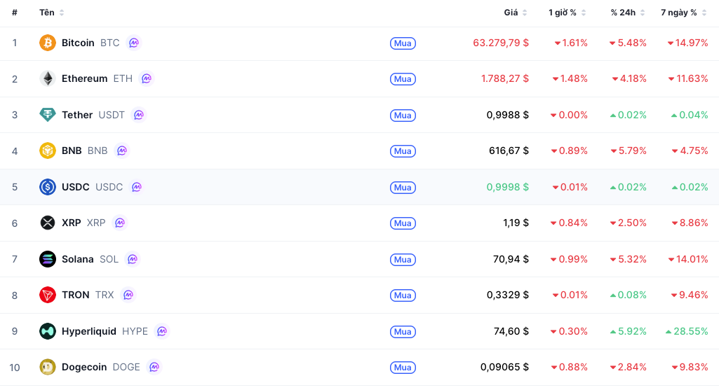Open the Ethereum coin logo
The image size is (719, 390).
click(47, 78)
